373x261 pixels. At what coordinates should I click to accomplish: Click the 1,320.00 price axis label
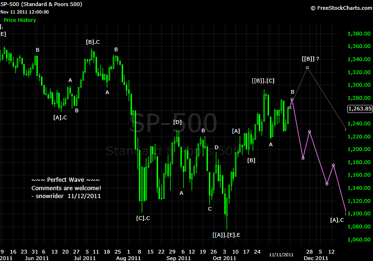click(359, 72)
